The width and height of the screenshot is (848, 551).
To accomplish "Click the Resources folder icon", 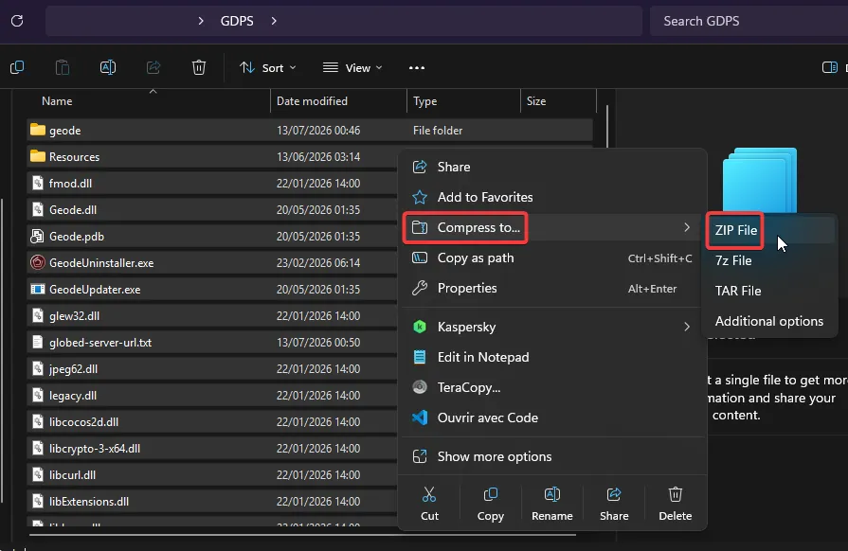I will [x=38, y=156].
